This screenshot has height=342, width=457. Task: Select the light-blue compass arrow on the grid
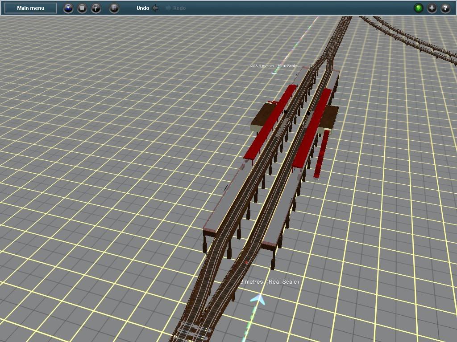[x=258, y=300]
